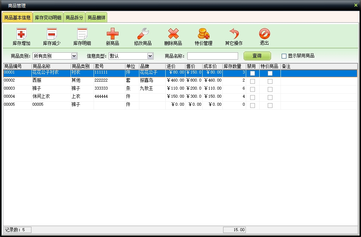The width and height of the screenshot is (361, 237).
Task: Click the 修改商品 wrench icon
Action: point(143,34)
